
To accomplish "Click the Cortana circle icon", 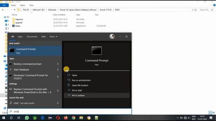I will (x=11, y=118).
